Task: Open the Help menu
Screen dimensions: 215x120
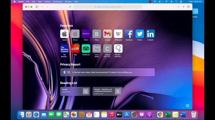Action: tap(76, 2)
